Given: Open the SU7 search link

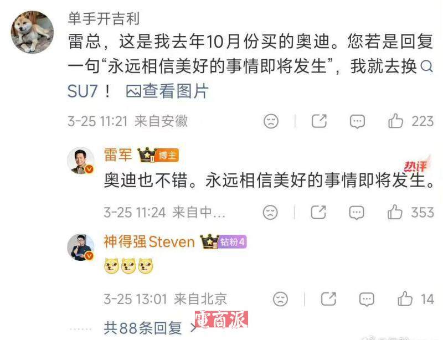Looking at the screenshot, I should pyautogui.click(x=82, y=91).
